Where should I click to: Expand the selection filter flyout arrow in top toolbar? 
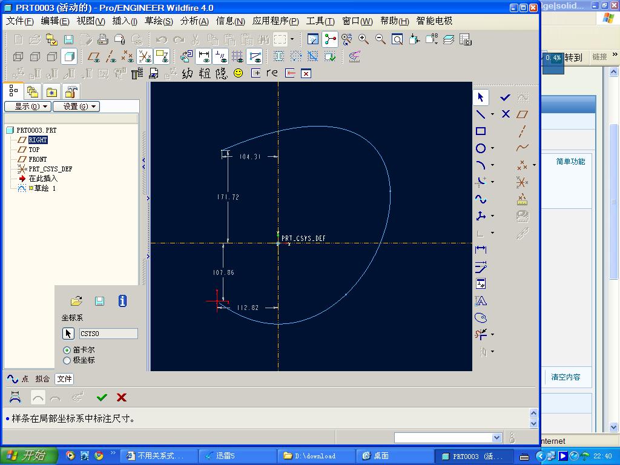tap(292, 39)
